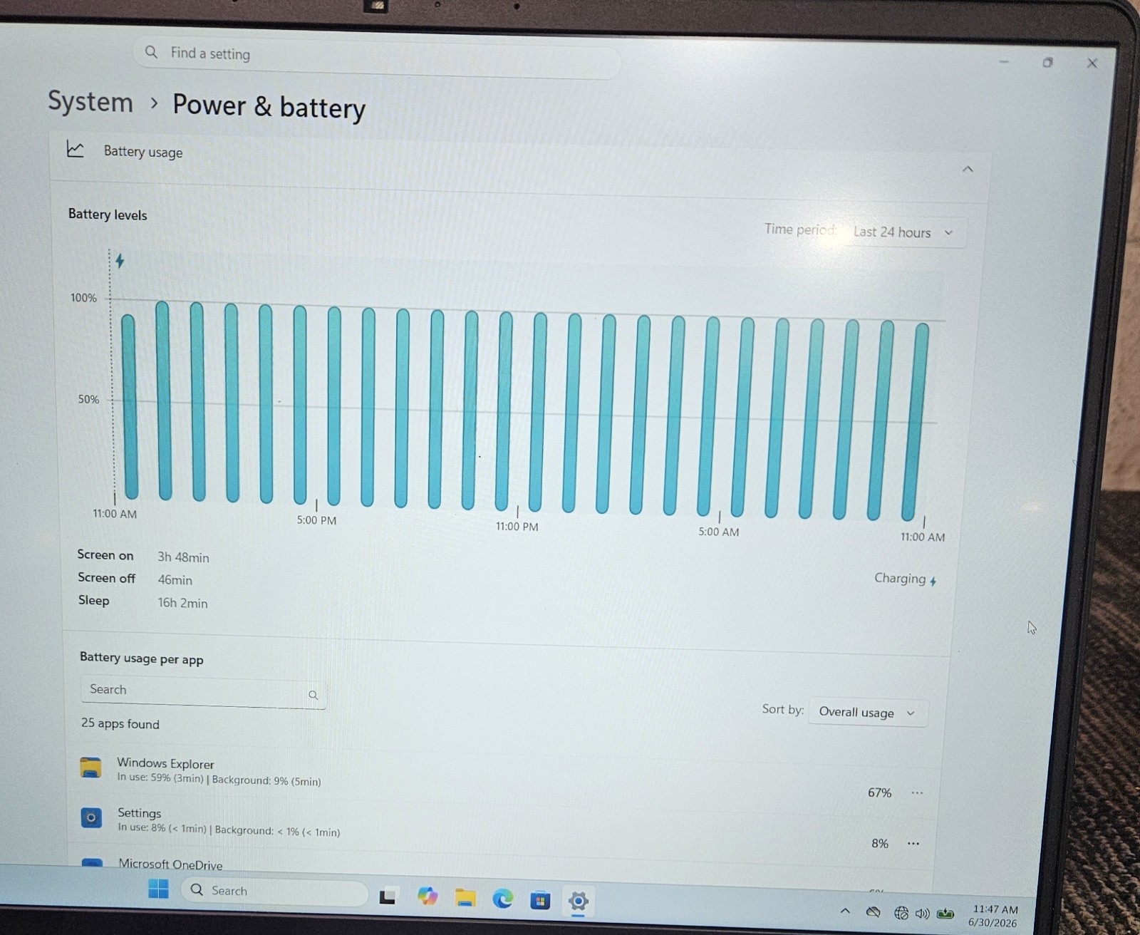
Task: Click the Screen on 3h 48min value
Action: pos(183,557)
